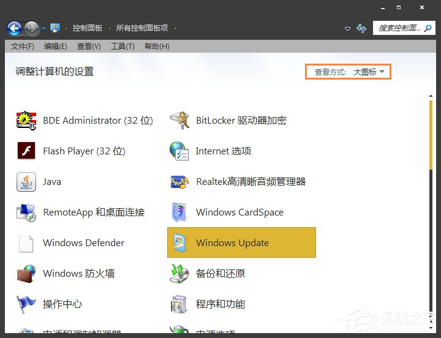Click the 备份和还原 label
Screen dimensions: 441x338
[221, 273]
